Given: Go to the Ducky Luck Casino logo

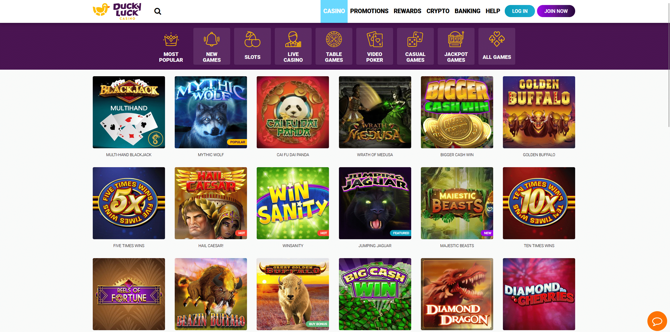Looking at the screenshot, I should click(x=117, y=11).
